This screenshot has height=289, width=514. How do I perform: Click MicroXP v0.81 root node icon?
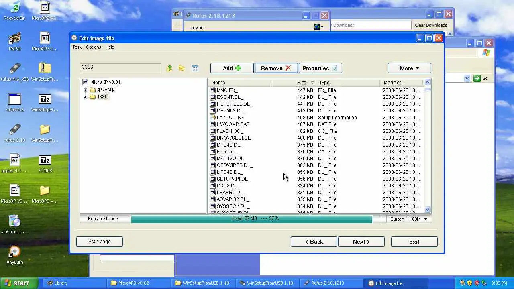85,82
